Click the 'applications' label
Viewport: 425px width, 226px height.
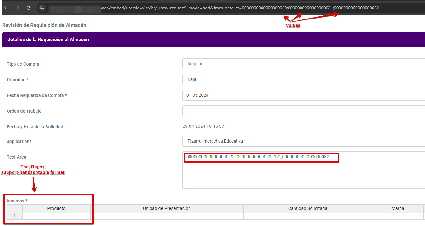(x=19, y=141)
